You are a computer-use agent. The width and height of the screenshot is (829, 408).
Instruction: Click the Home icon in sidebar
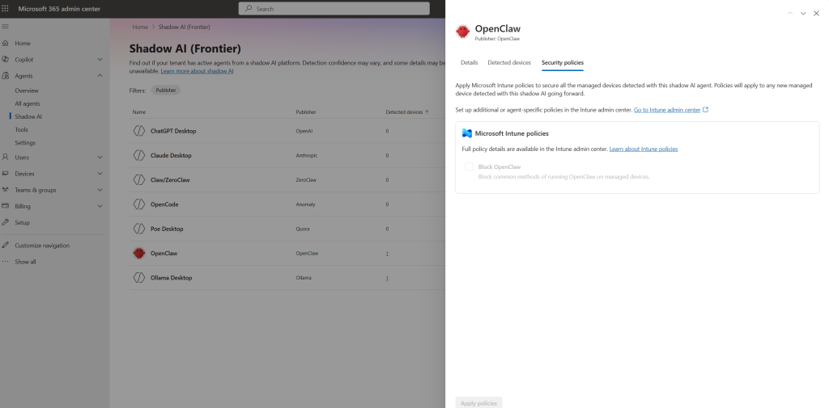pos(6,44)
